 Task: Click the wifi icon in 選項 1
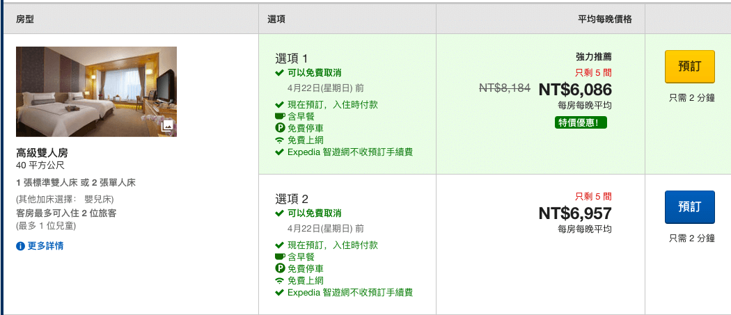click(x=280, y=140)
